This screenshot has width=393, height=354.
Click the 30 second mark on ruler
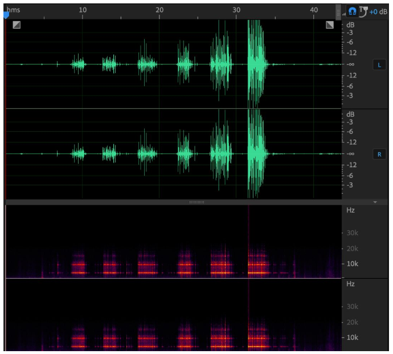[x=236, y=10]
